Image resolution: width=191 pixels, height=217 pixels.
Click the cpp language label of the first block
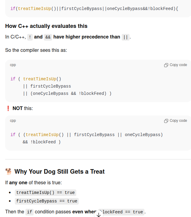13,65
